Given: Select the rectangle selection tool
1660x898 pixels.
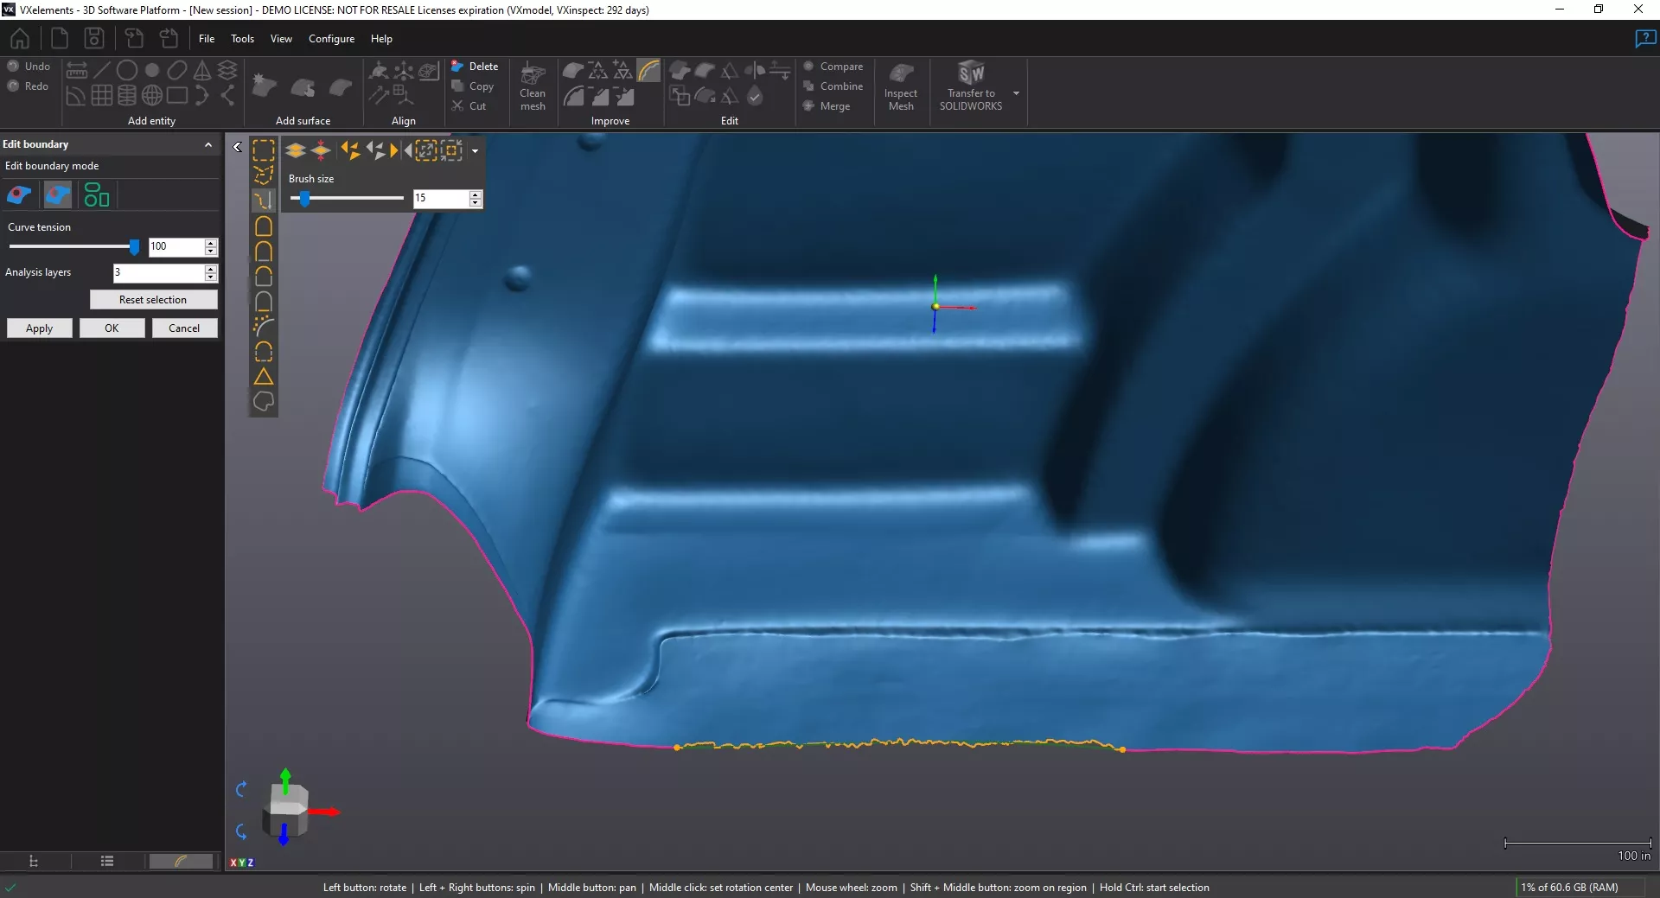Looking at the screenshot, I should pyautogui.click(x=264, y=150).
